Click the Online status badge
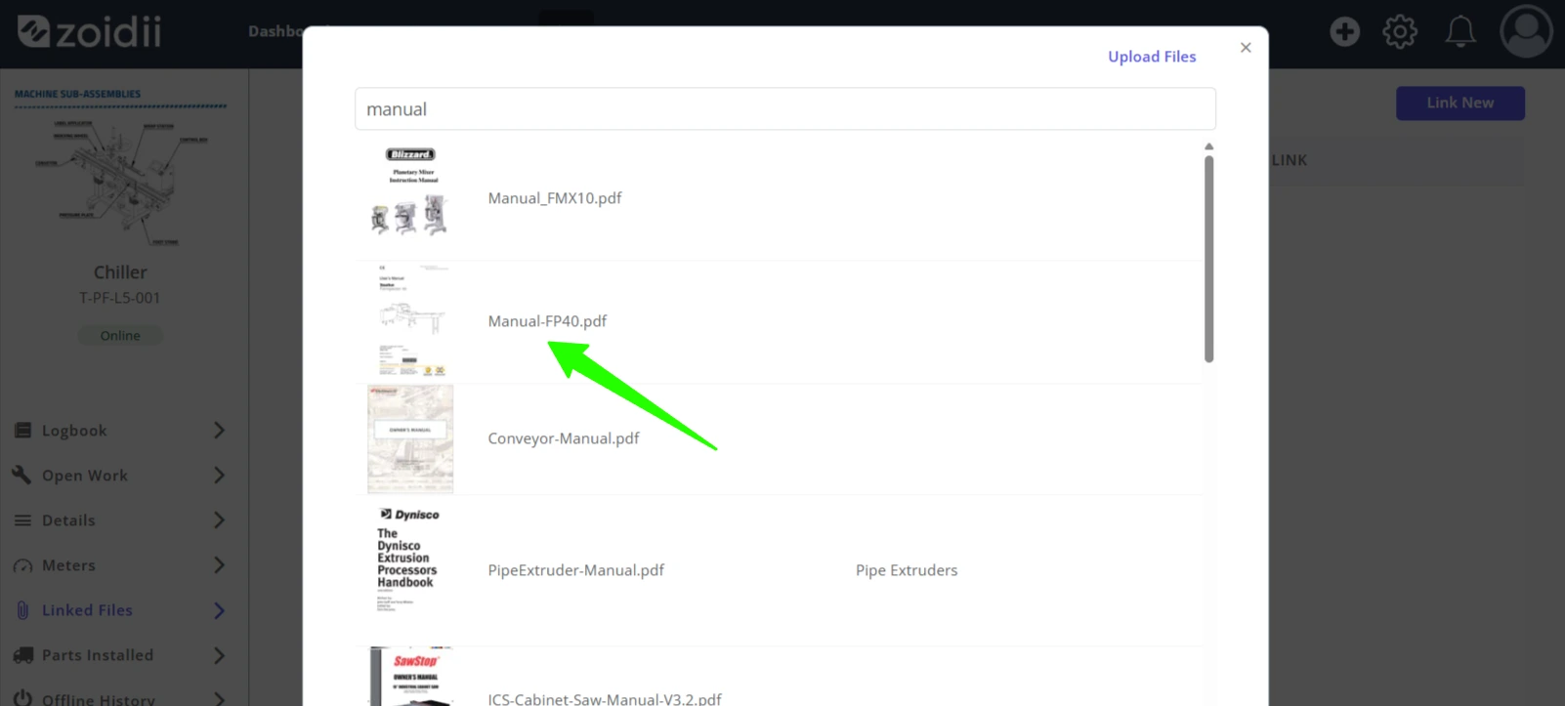This screenshot has height=706, width=1565. point(120,336)
